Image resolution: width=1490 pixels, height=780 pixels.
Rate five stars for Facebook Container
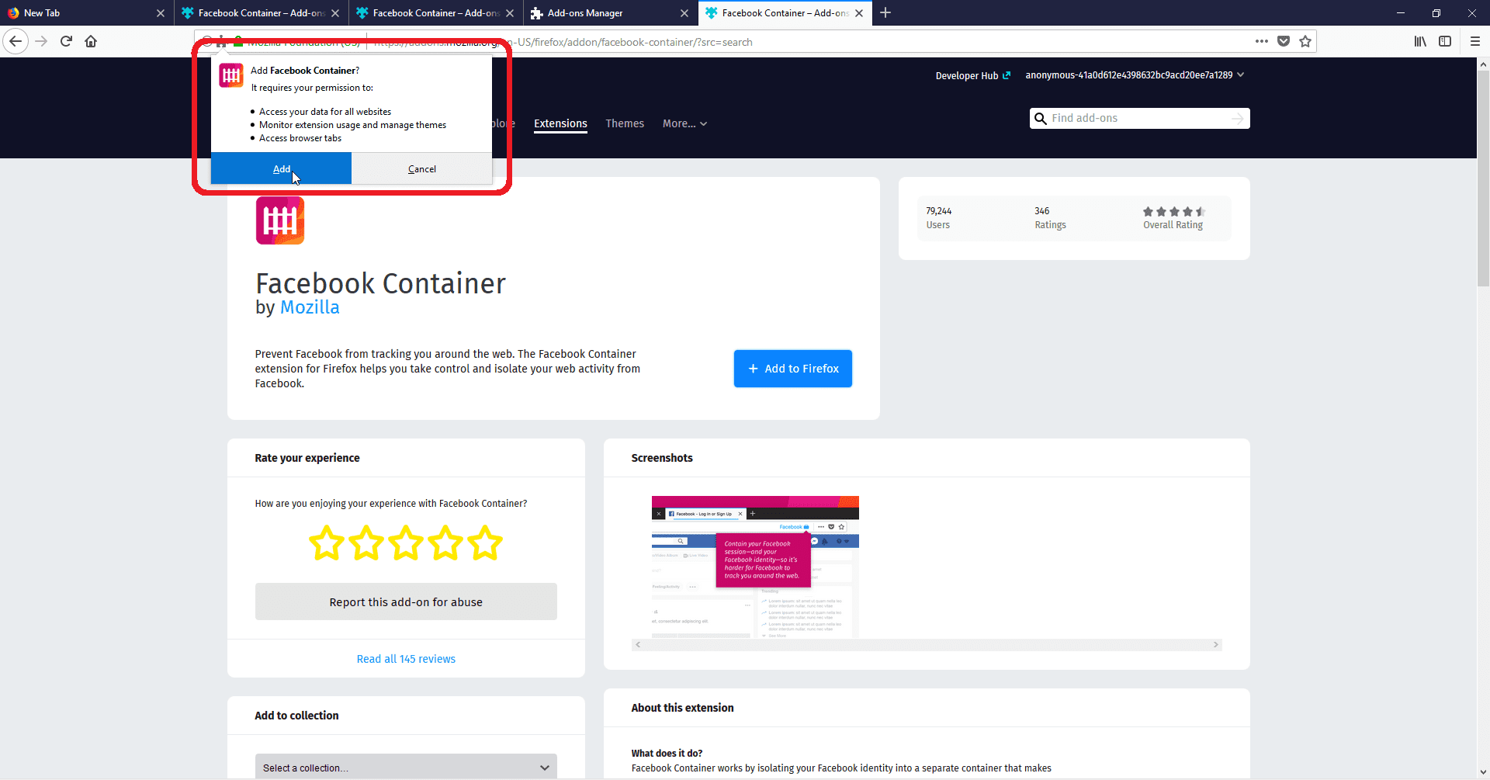(485, 543)
